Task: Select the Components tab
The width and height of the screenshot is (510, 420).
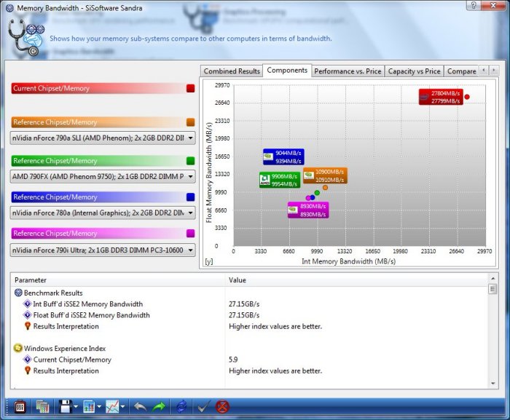Action: [287, 70]
